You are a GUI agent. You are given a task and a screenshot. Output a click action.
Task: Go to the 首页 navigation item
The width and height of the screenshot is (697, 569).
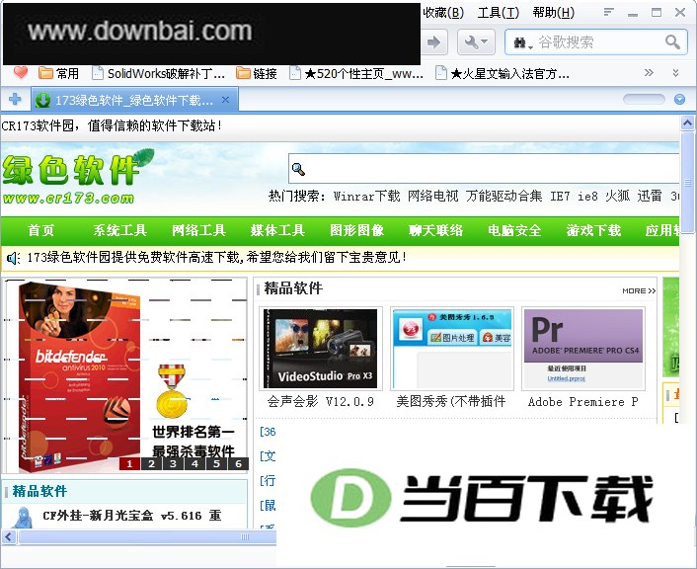pyautogui.click(x=40, y=230)
